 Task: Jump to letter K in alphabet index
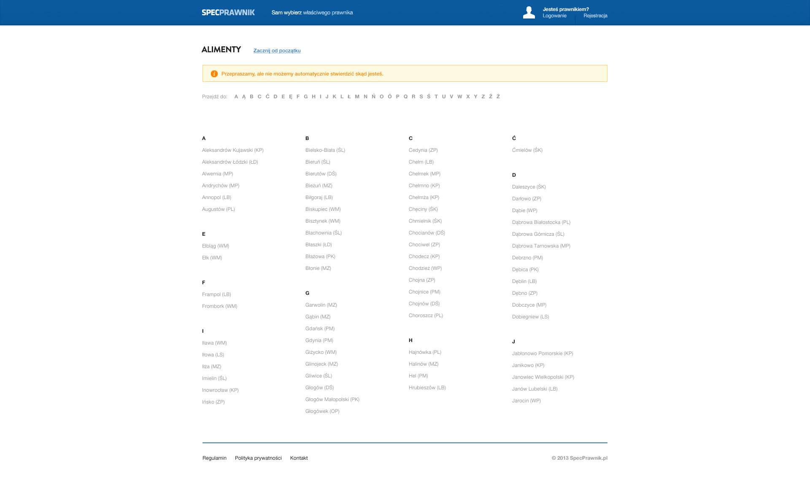pyautogui.click(x=335, y=97)
